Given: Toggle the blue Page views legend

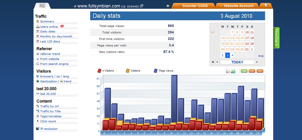Looking at the screenshot, I should click(163, 71).
